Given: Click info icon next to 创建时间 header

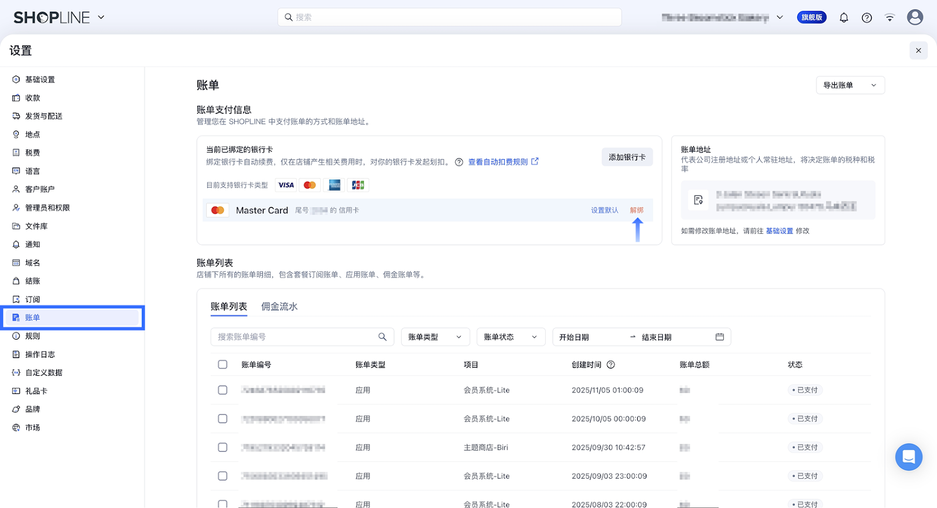Looking at the screenshot, I should pos(611,365).
